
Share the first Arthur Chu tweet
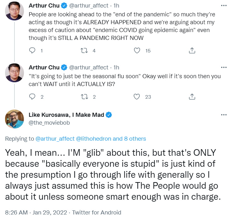192,51
